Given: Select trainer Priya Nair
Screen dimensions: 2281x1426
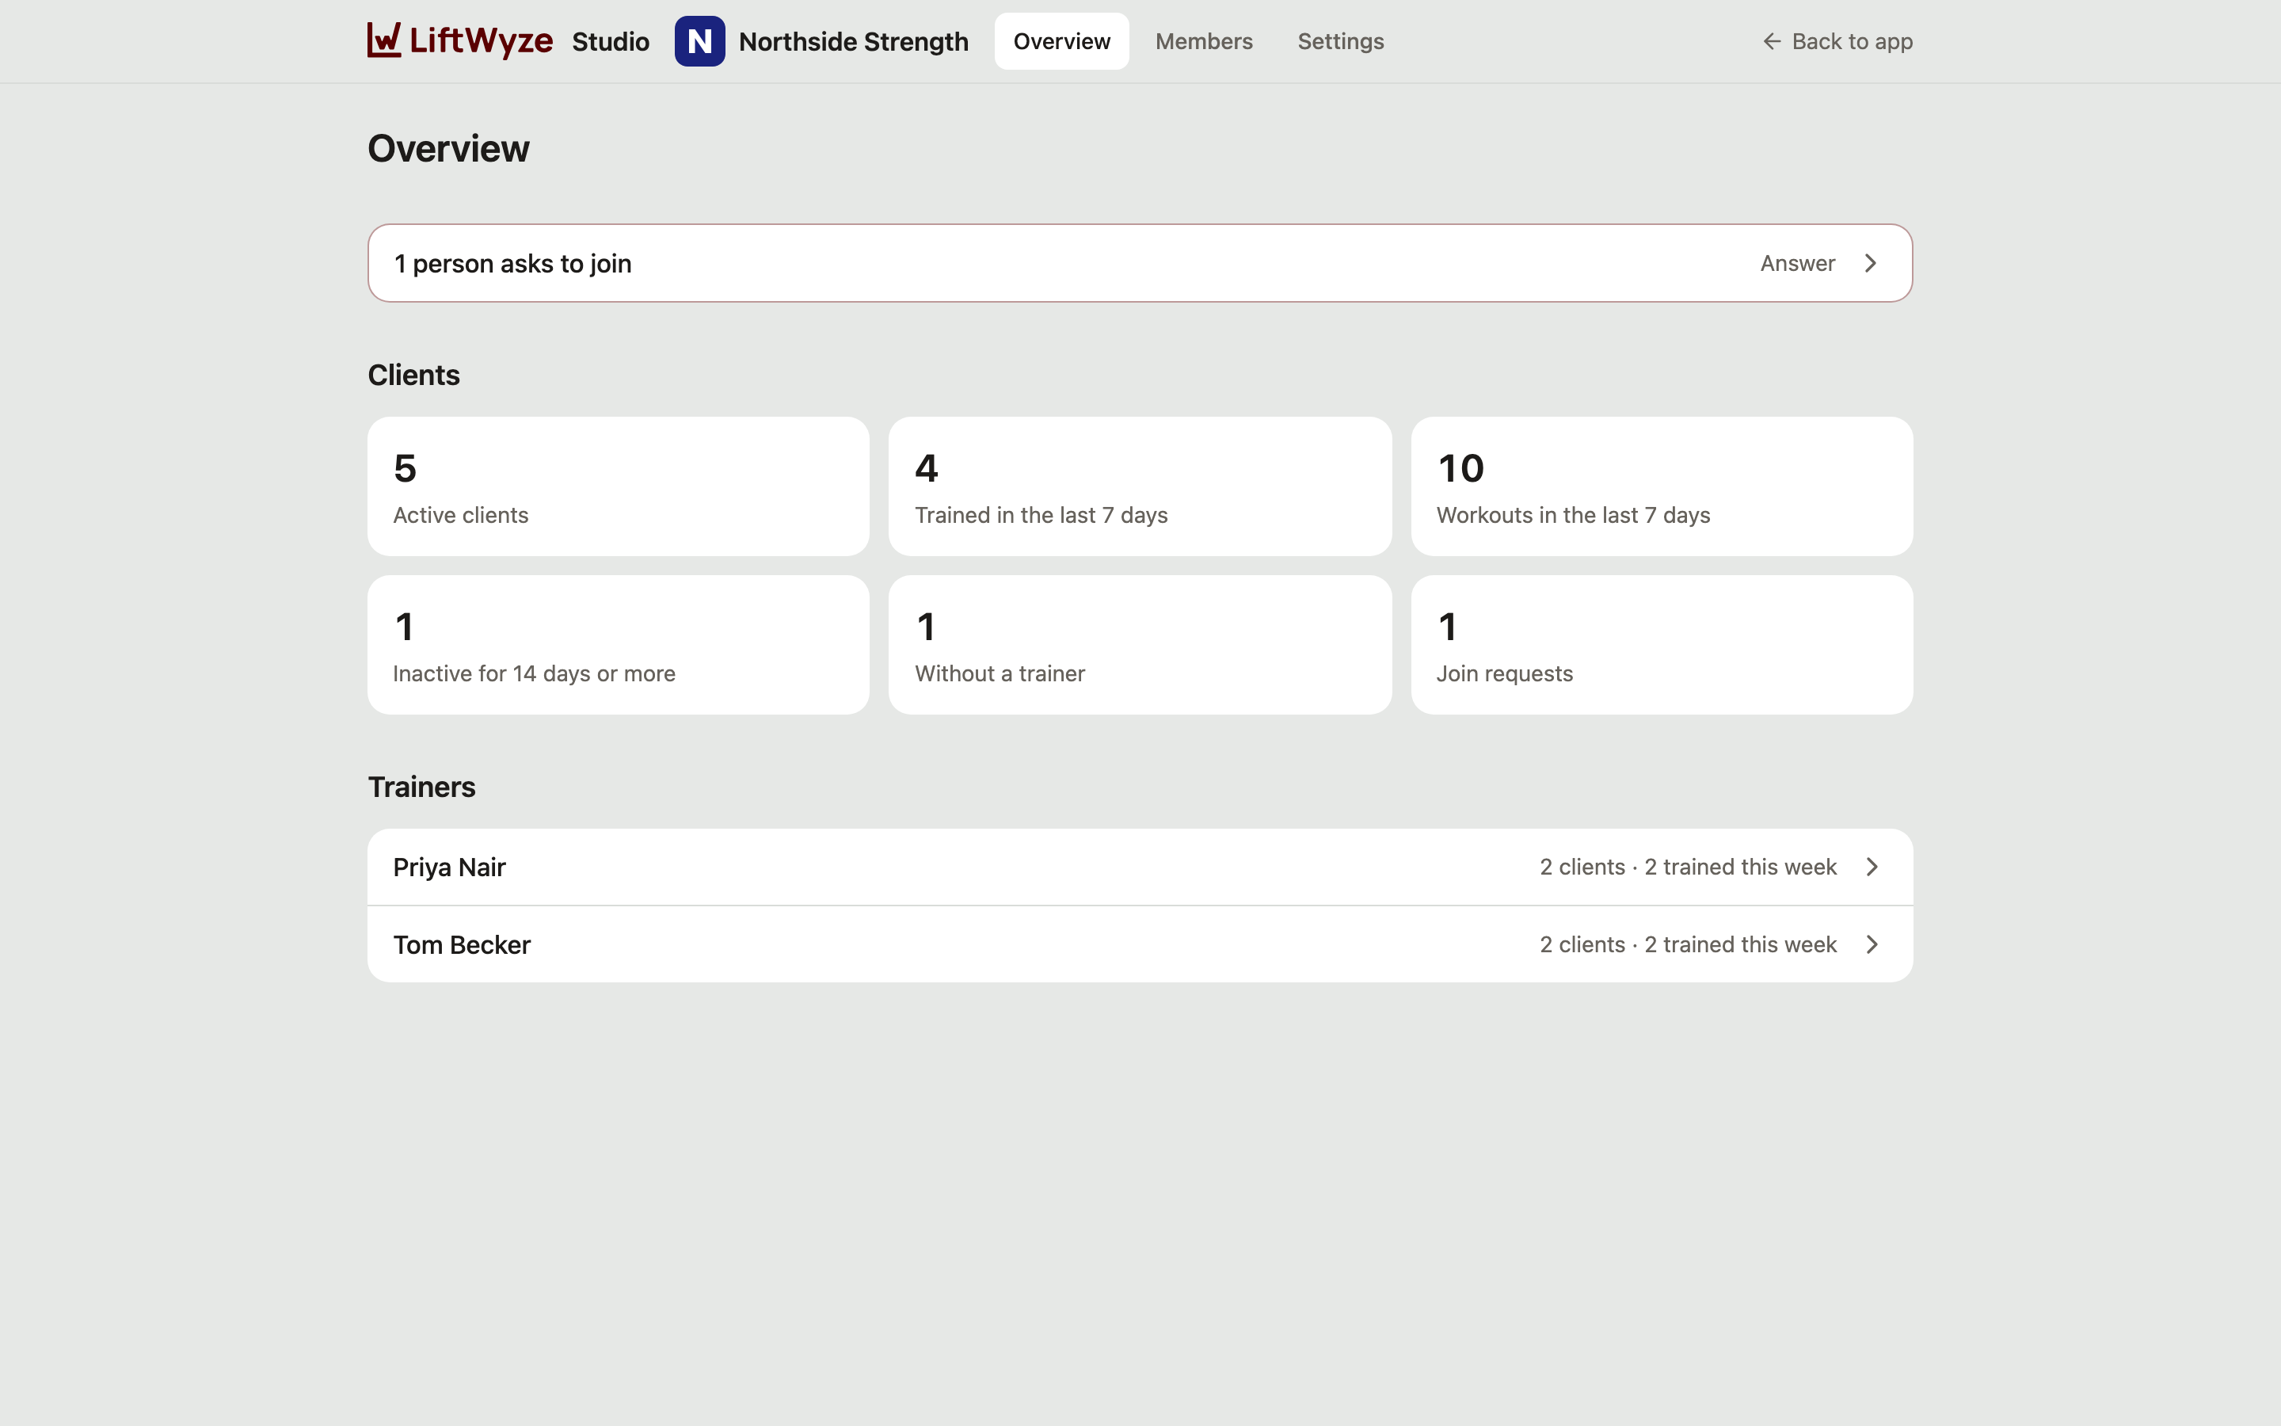Looking at the screenshot, I should tap(1140, 867).
